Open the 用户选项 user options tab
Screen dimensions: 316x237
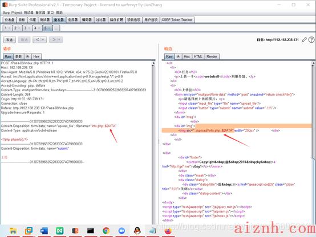(151, 20)
